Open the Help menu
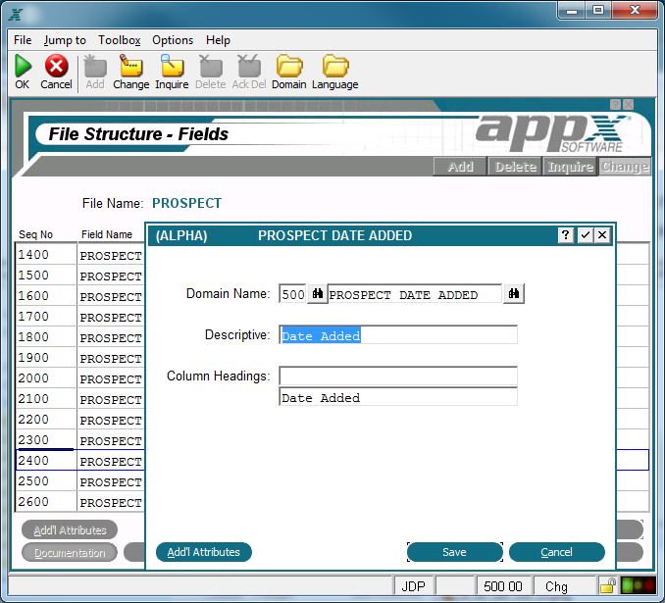The image size is (665, 603). coord(218,40)
